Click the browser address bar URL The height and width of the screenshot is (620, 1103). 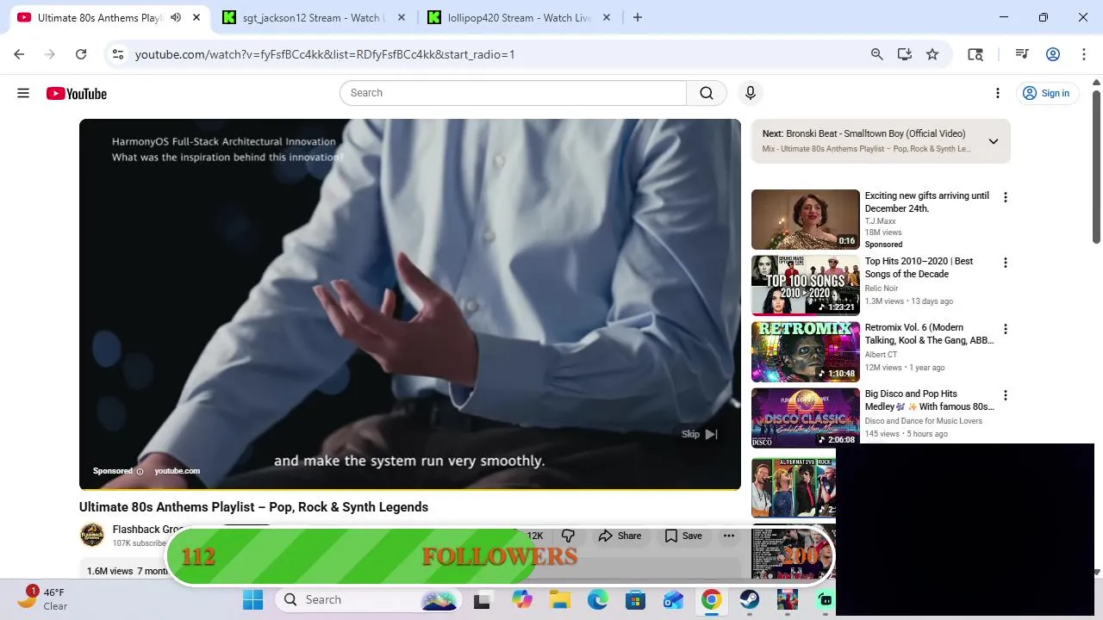point(325,54)
